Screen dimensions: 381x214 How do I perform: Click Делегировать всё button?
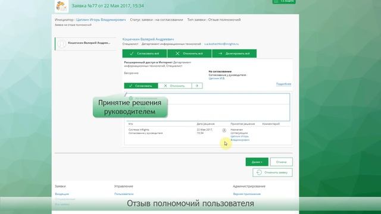click(x=234, y=53)
